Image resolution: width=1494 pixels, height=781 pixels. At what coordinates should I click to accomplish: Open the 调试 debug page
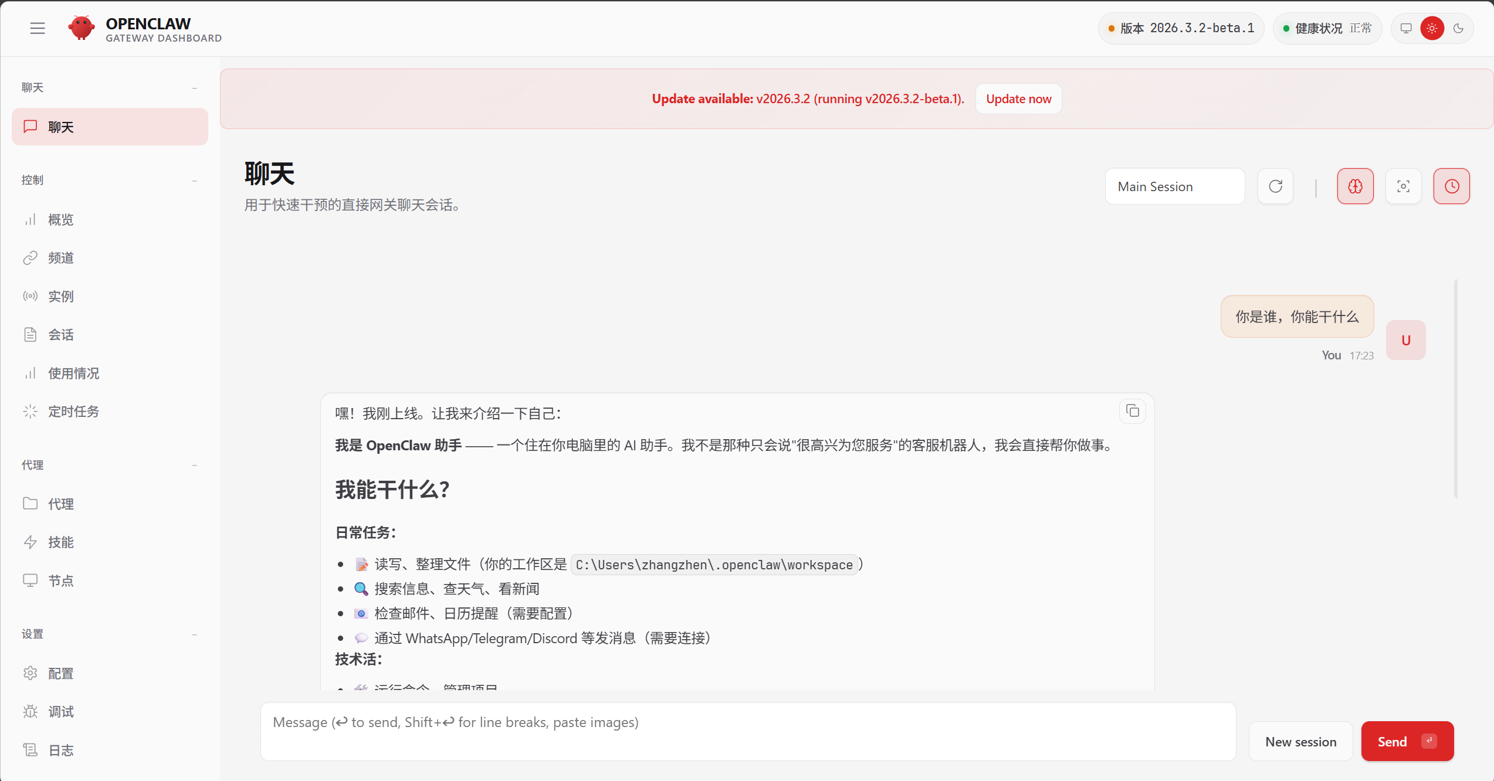(x=60, y=712)
